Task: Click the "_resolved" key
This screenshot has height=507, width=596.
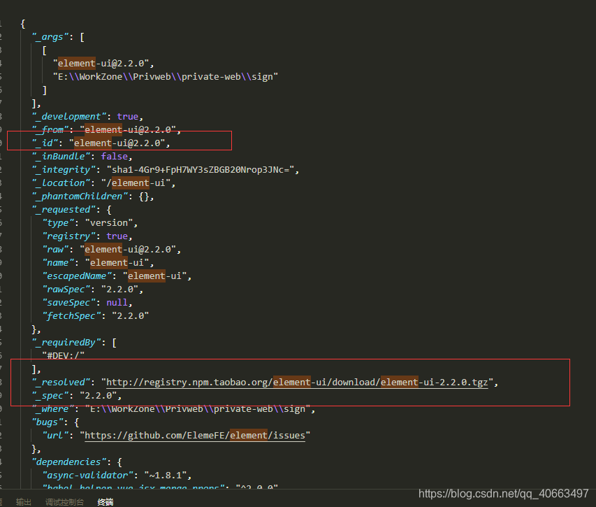Action: pyautogui.click(x=61, y=383)
